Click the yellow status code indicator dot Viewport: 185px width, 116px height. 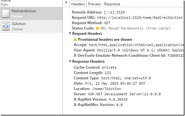coord(97,28)
